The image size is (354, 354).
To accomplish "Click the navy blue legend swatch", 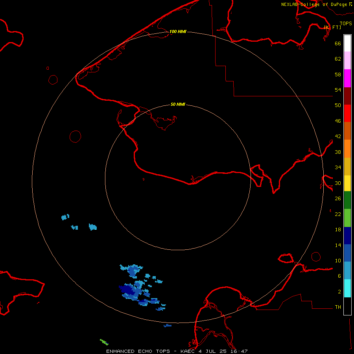I will [x=347, y=236].
